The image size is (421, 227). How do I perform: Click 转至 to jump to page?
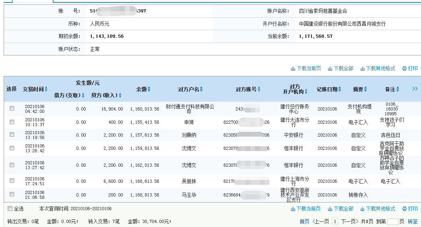pyautogui.click(x=413, y=221)
